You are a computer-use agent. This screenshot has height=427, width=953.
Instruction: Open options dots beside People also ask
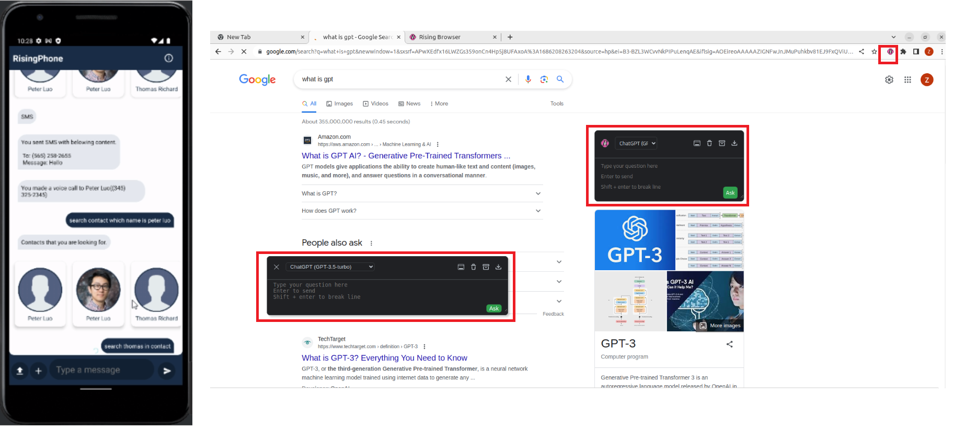[x=371, y=243]
